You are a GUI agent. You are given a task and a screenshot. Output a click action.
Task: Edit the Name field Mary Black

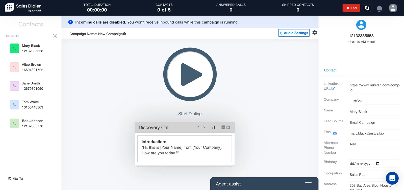tap(374, 112)
